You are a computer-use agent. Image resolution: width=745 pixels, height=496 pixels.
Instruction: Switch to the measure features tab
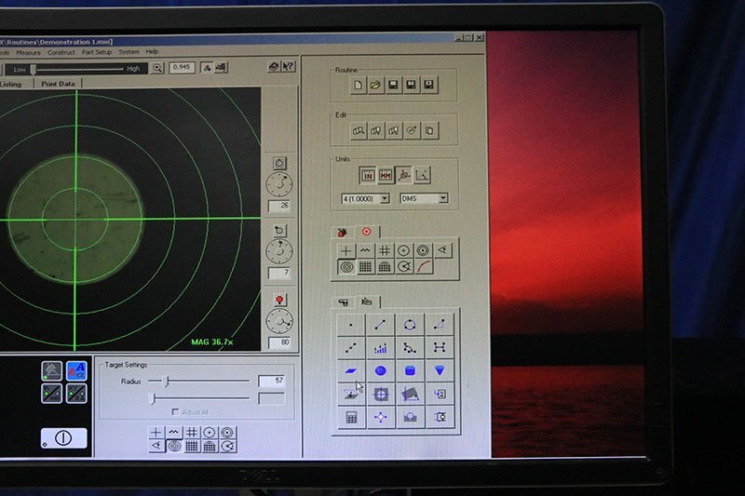[367, 302]
